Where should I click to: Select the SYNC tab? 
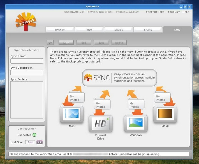(x=177, y=29)
